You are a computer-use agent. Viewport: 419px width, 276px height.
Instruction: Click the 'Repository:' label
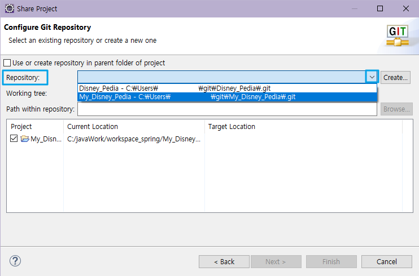pos(23,78)
